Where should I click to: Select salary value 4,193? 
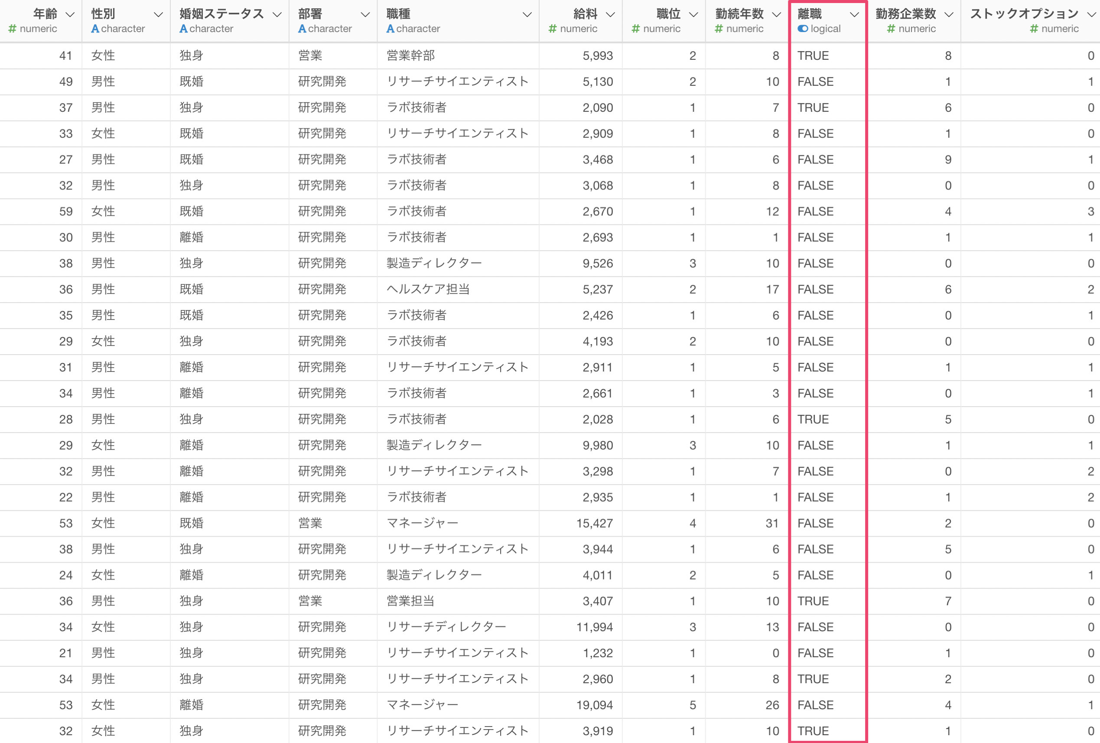(x=597, y=342)
